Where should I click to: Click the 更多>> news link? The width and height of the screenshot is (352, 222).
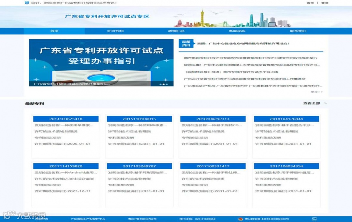[x=317, y=92]
